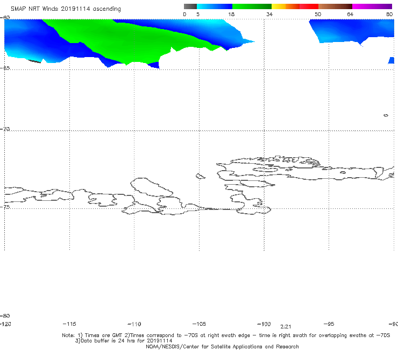This screenshot has width=398, height=350.
Task: Click the red segment of the colorbar
Action: (x=309, y=6)
